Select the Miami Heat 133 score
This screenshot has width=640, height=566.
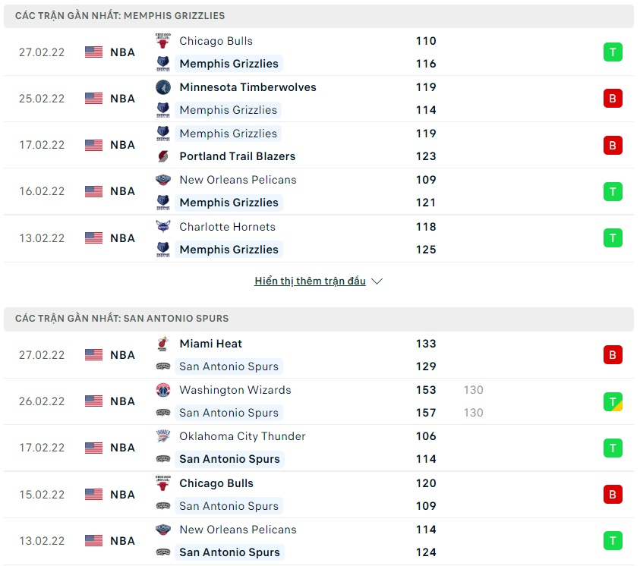[x=426, y=344]
